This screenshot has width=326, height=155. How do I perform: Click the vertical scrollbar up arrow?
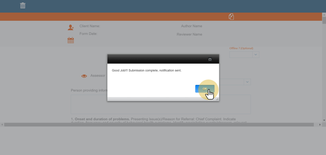(324, 15)
